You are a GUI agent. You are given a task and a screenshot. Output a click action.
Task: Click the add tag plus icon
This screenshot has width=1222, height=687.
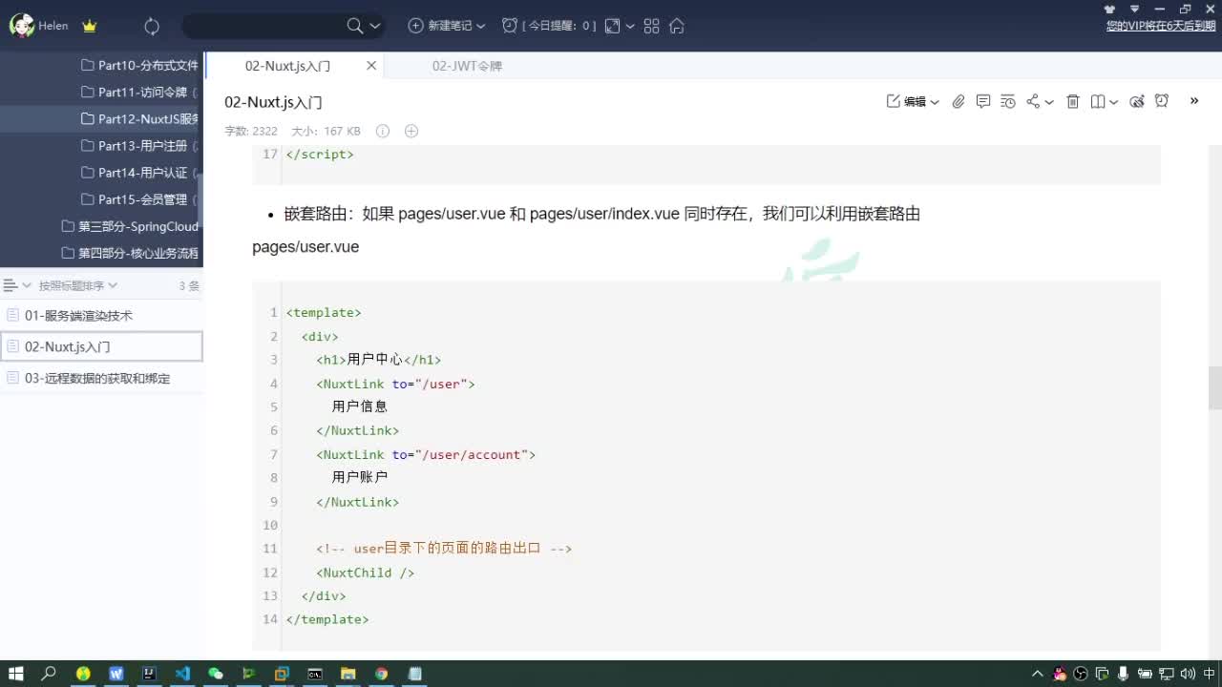click(x=411, y=131)
